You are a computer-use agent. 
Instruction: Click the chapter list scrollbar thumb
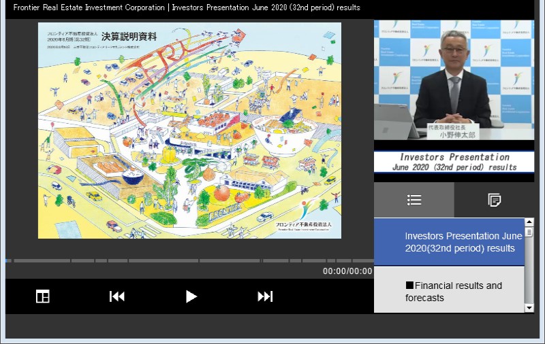click(x=529, y=232)
